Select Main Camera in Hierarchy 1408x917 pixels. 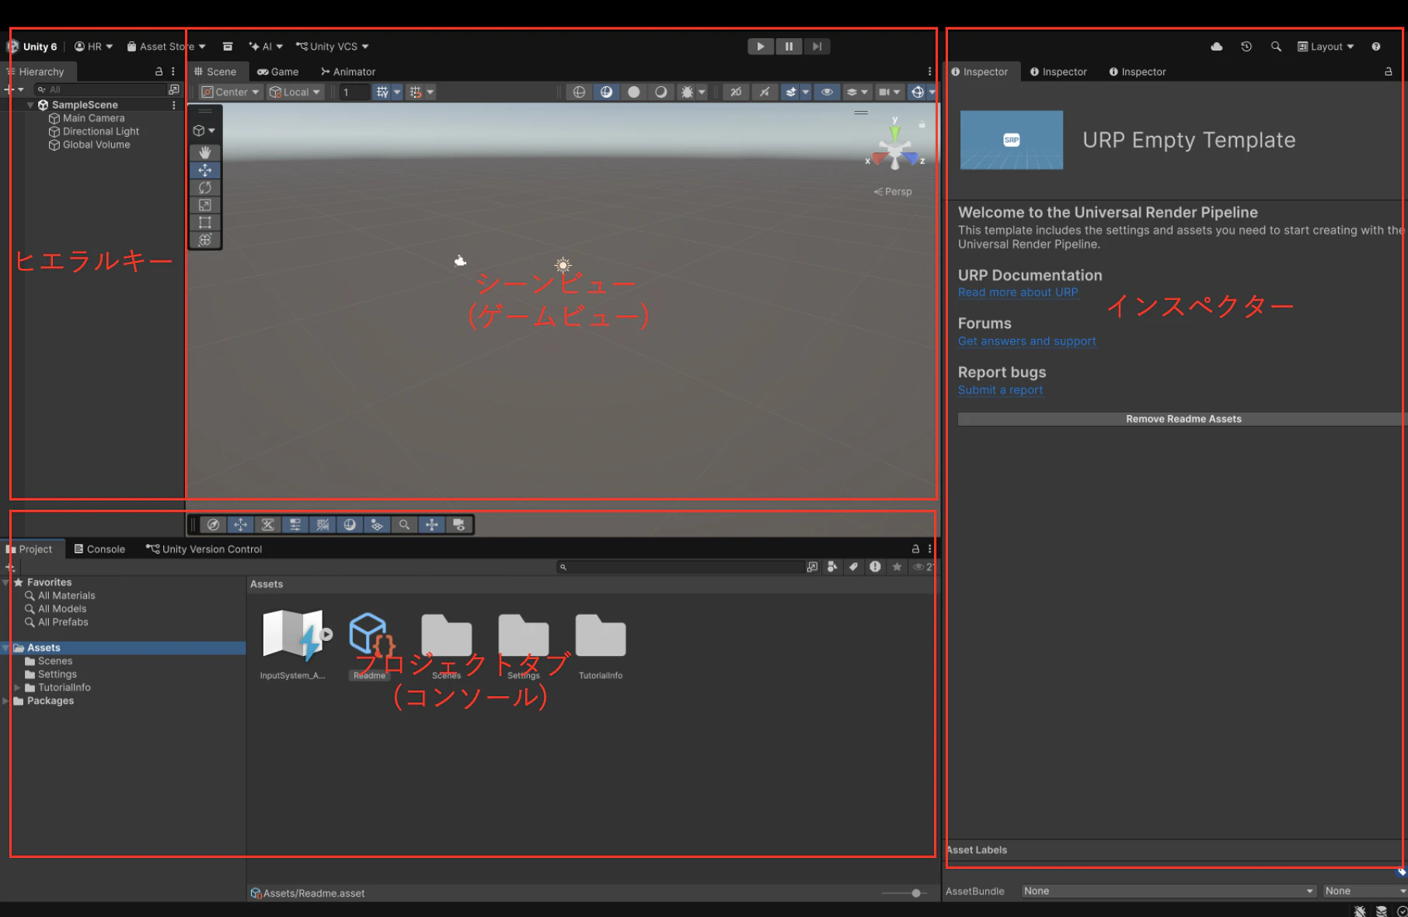point(93,118)
